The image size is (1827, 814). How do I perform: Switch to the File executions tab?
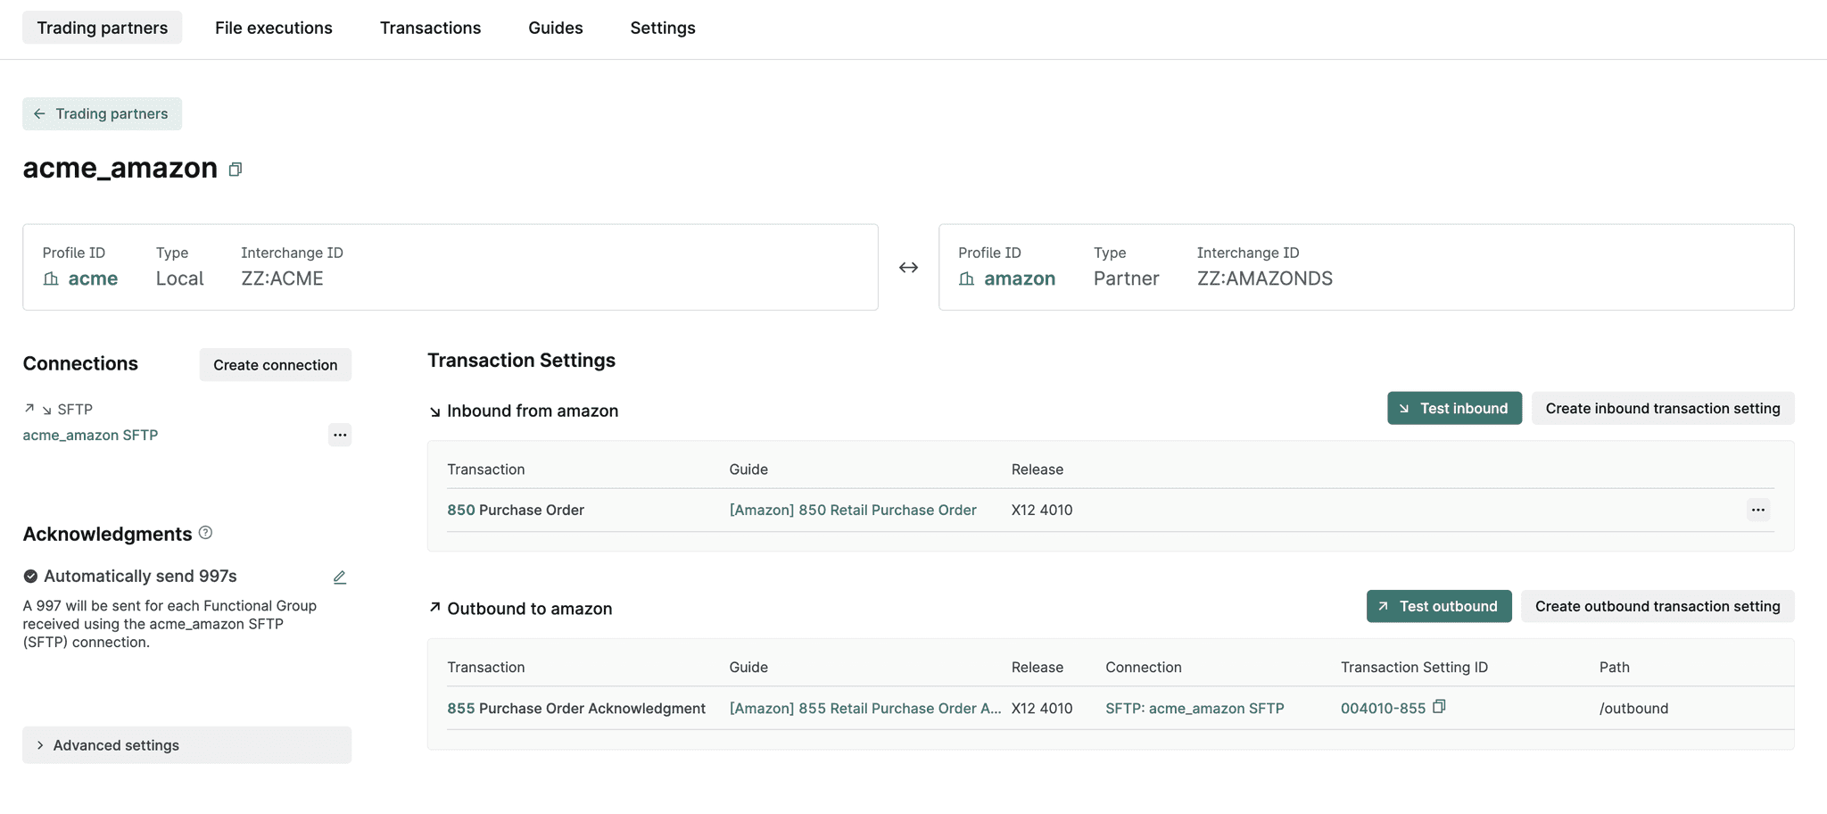click(x=273, y=28)
